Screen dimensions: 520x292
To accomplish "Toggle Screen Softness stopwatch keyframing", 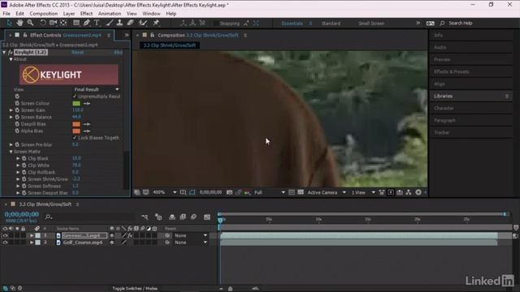I will [x=24, y=186].
